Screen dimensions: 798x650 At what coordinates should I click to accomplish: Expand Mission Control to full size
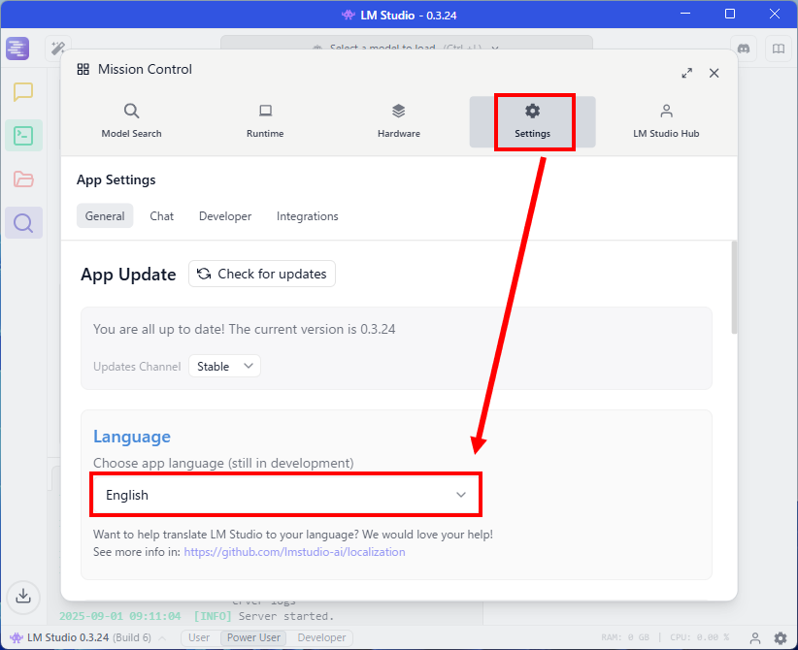(x=687, y=73)
